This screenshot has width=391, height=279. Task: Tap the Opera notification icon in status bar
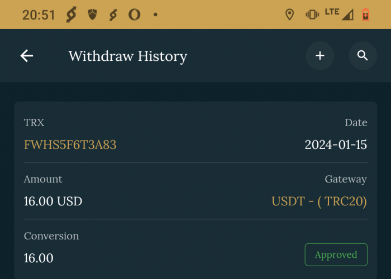coord(134,15)
